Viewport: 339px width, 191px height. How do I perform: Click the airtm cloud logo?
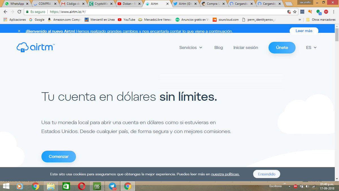(x=35, y=48)
